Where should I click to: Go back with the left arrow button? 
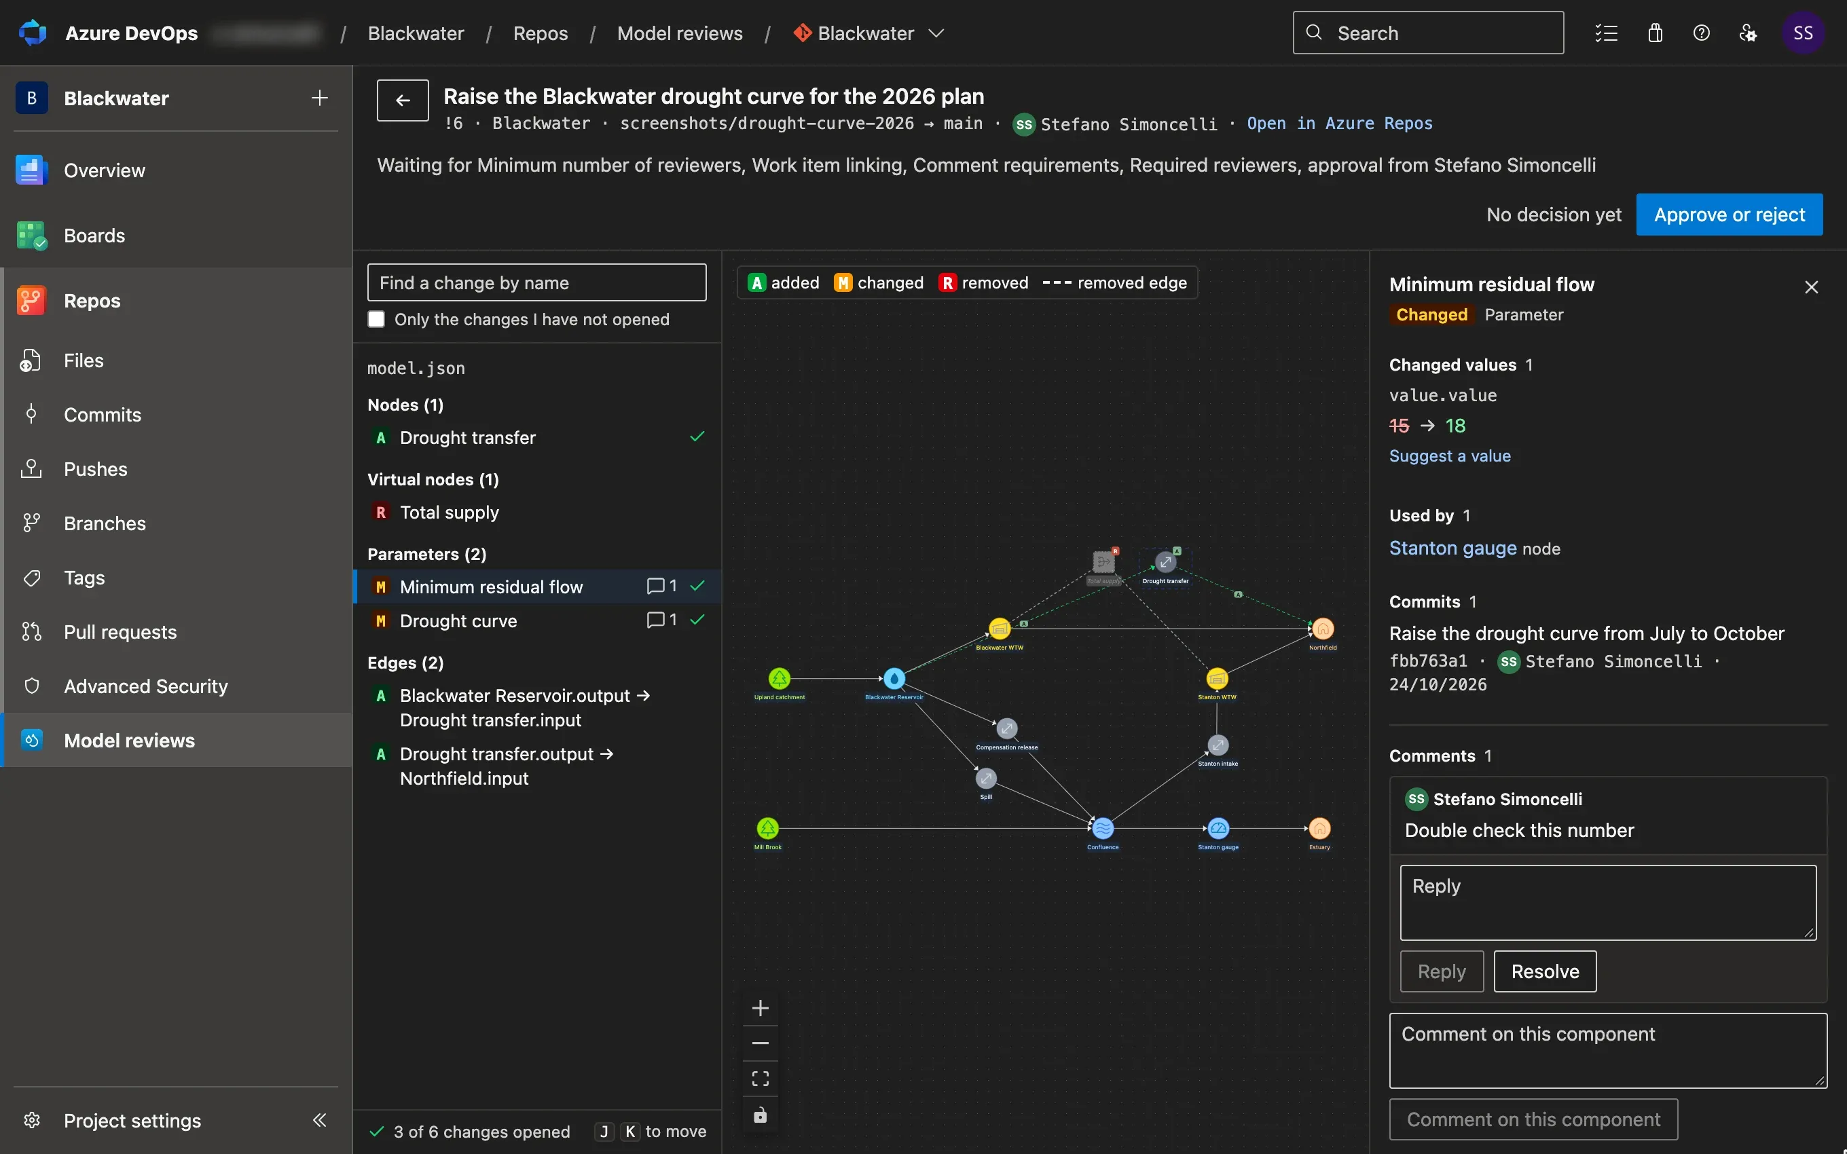pos(403,100)
